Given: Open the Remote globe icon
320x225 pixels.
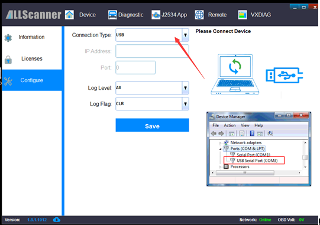Looking at the screenshot, I should pyautogui.click(x=199, y=15).
